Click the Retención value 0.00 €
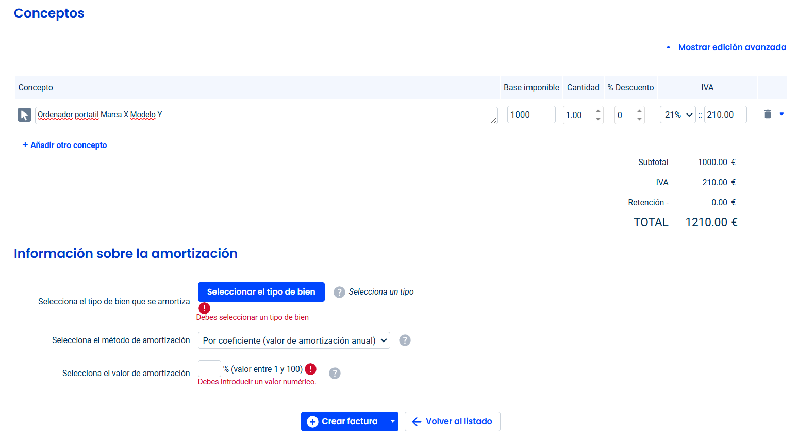This screenshot has width=798, height=438. (723, 202)
